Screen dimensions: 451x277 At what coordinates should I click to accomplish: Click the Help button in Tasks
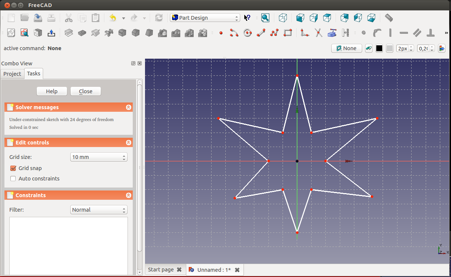tap(52, 91)
